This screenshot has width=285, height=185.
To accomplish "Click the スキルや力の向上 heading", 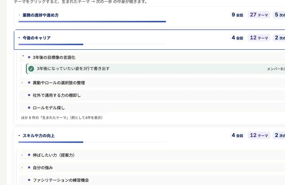I will pos(38,136).
